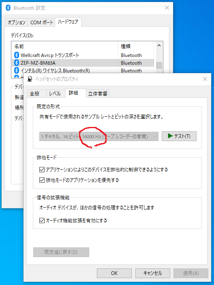
Task: Open the sample rate format dropdown arrow
Action: click(x=155, y=136)
